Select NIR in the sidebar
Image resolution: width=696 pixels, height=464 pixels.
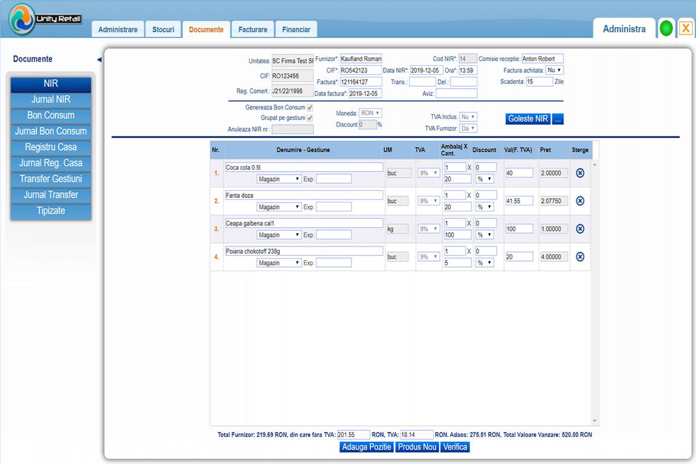(x=51, y=83)
